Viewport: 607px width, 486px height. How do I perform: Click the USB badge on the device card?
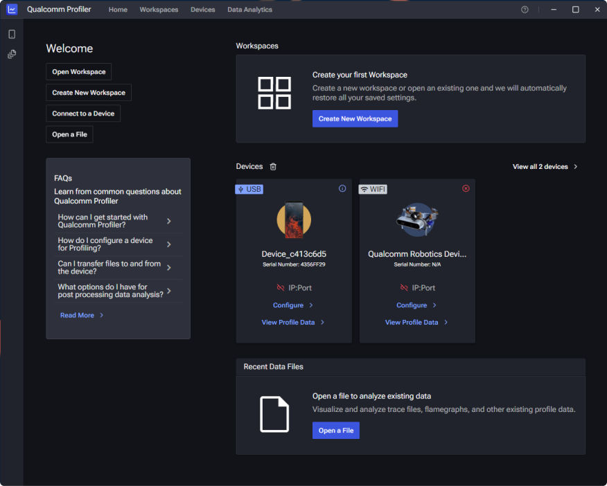249,188
